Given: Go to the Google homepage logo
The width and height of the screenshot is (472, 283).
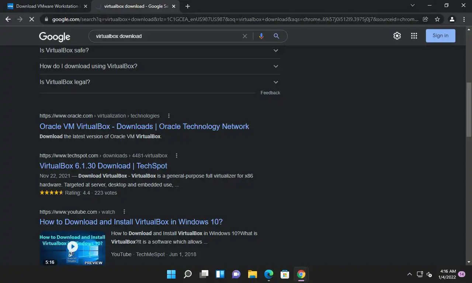Looking at the screenshot, I should click(55, 36).
